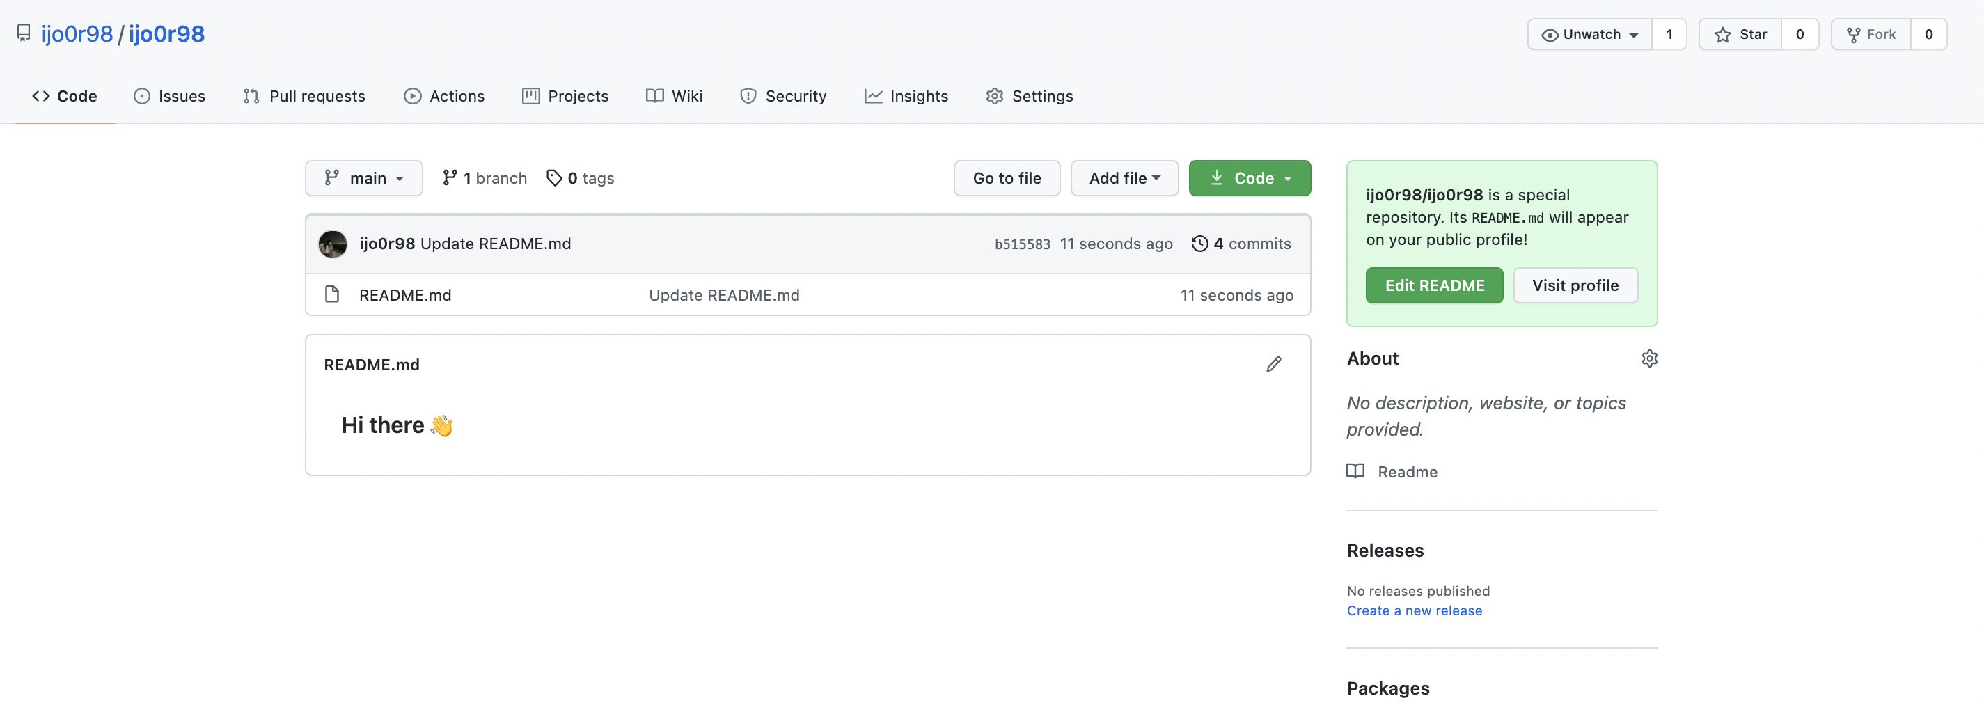Click Go to file button
Viewport: 1984px width, 703px height.
(x=1007, y=179)
